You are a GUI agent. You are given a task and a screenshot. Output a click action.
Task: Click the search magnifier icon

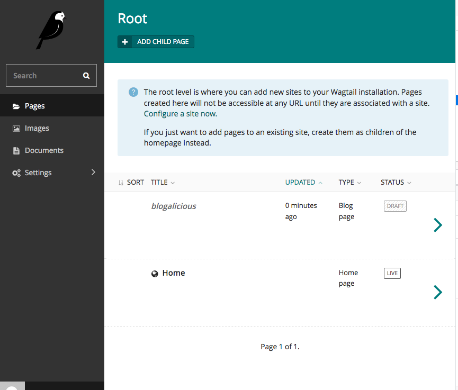tap(86, 76)
